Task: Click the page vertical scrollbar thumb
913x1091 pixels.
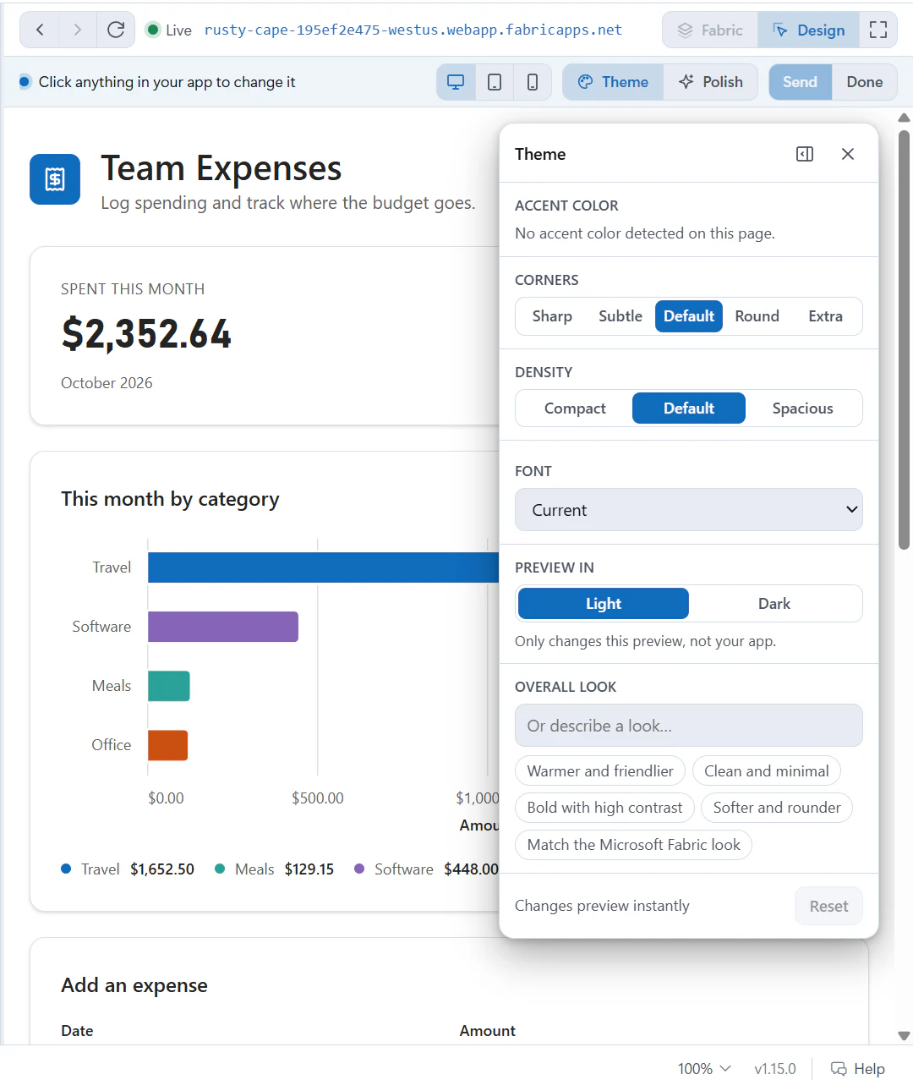Action: pyautogui.click(x=904, y=338)
